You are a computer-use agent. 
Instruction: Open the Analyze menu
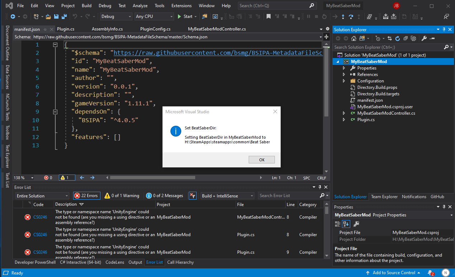pos(140,6)
